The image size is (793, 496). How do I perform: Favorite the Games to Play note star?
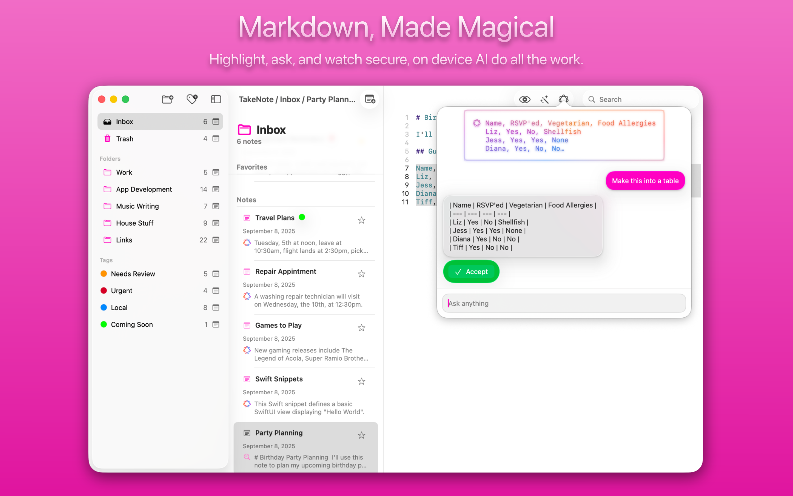point(361,328)
